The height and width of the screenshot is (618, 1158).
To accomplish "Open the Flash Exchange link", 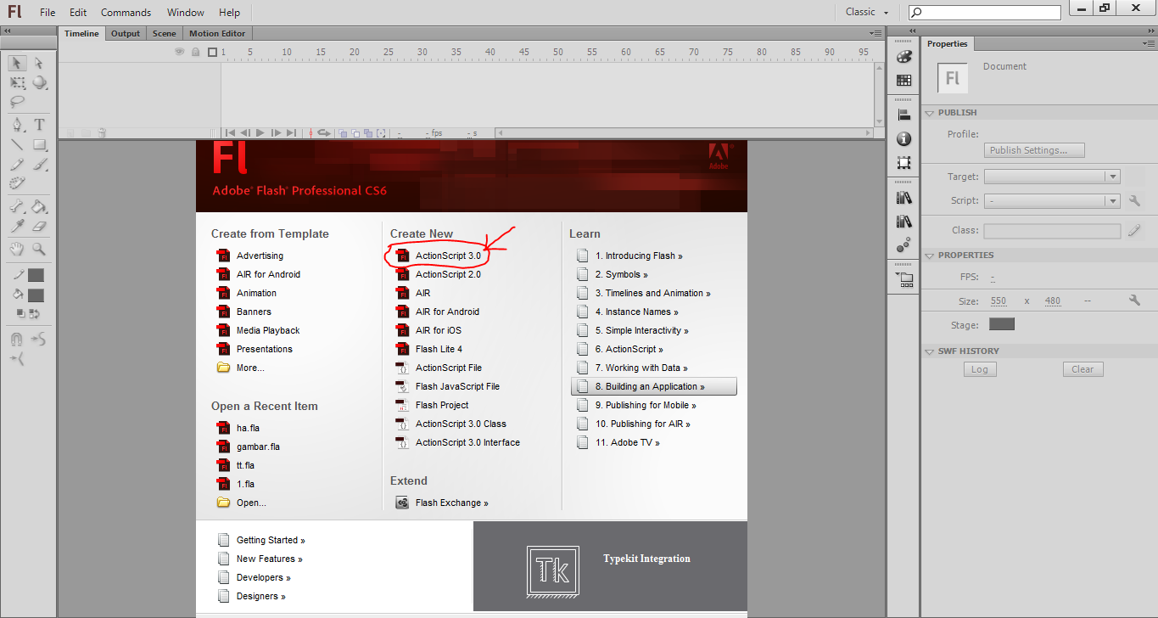I will point(451,503).
